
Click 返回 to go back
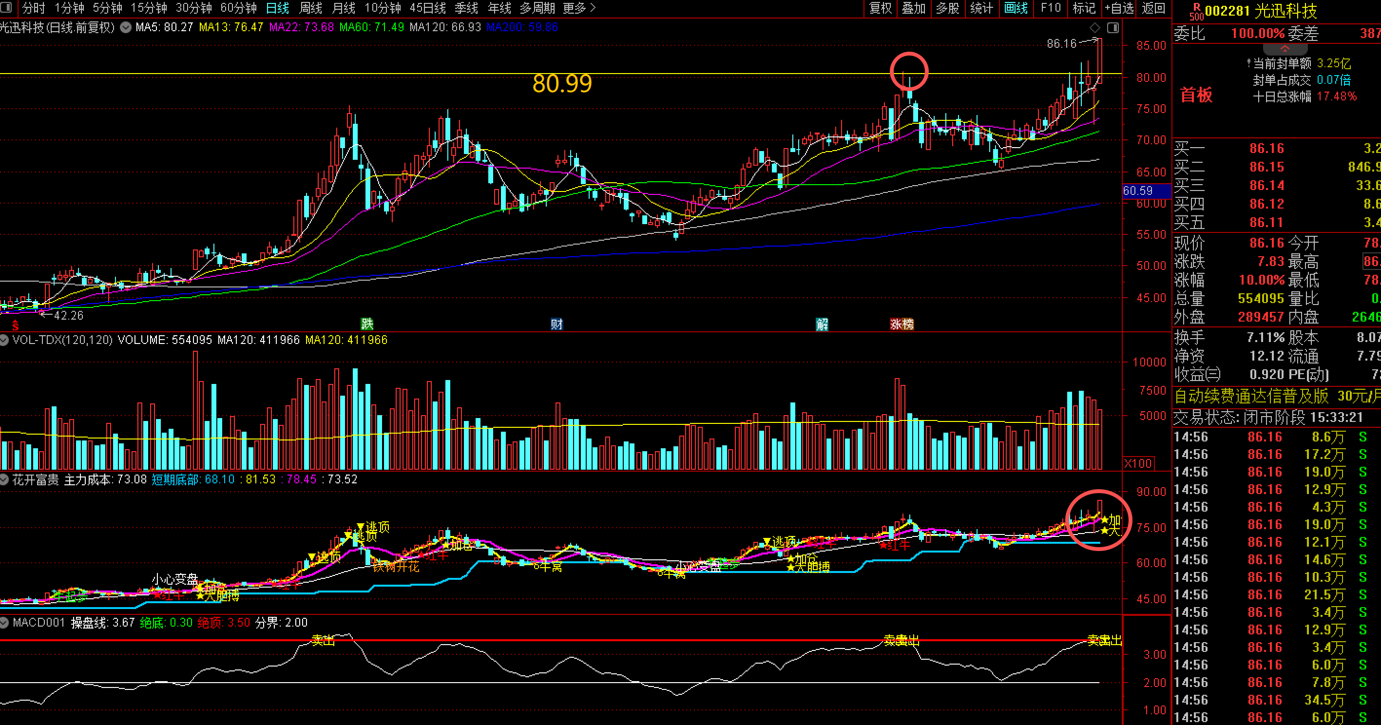1153,8
